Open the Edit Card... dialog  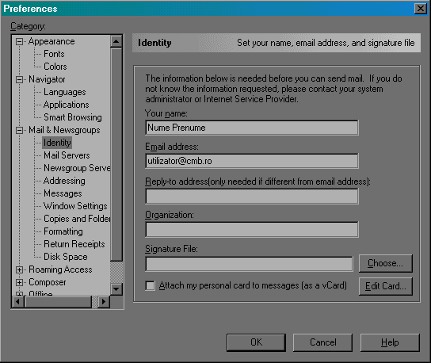386,286
